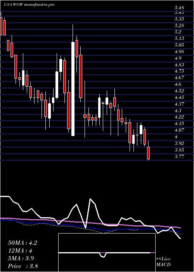Select the 4 price axis label

pos(176,137)
